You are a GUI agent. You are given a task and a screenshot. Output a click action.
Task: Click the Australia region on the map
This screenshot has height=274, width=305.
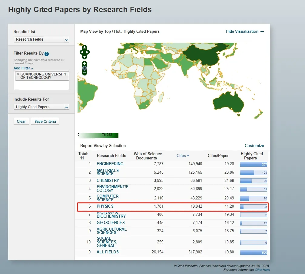pos(229,100)
